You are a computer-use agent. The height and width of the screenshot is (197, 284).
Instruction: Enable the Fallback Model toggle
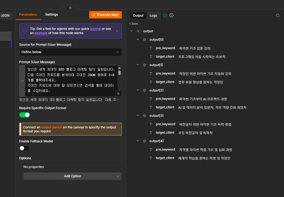(25, 148)
